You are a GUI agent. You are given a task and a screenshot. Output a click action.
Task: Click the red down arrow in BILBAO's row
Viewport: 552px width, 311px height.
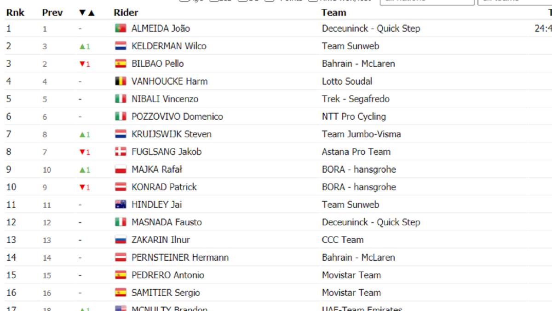(82, 64)
